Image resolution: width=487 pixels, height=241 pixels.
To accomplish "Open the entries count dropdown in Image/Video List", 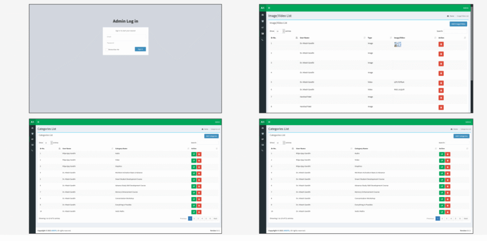I will pos(280,31).
